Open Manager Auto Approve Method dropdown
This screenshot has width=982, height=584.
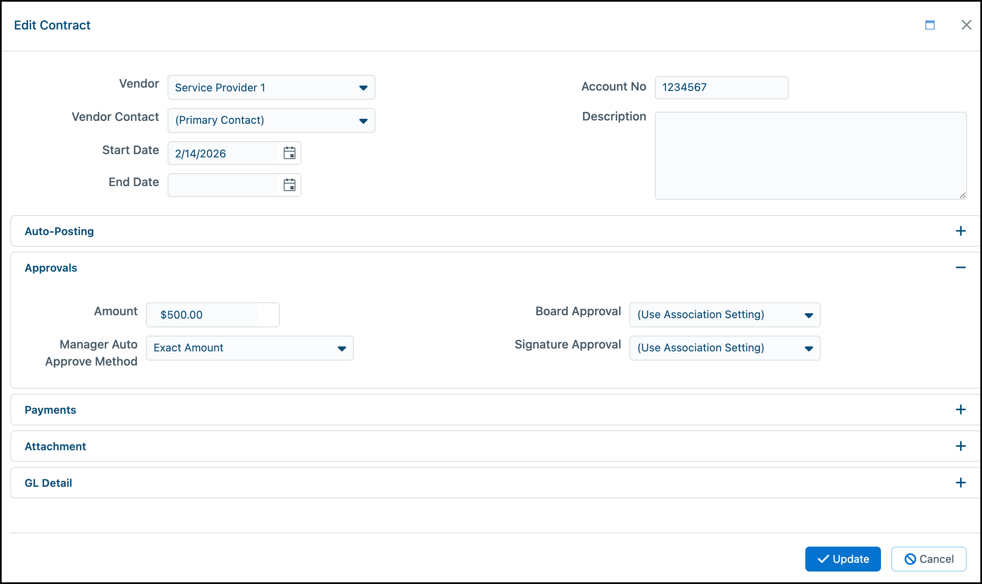pos(249,348)
